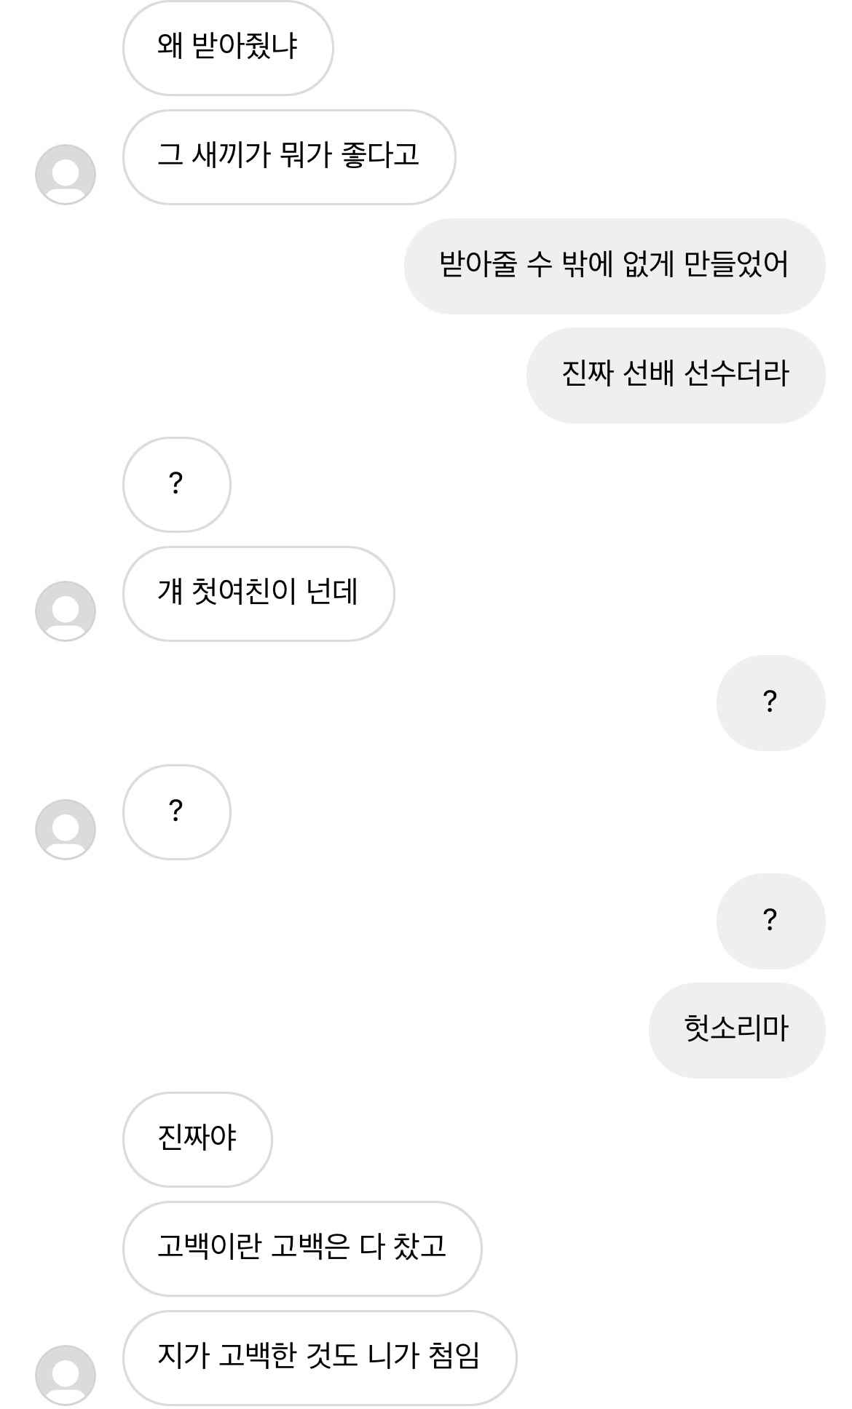852x1409 pixels.
Task: Click the received '?' bubble above '걔 첫여친이 넌데'
Action: (x=176, y=484)
